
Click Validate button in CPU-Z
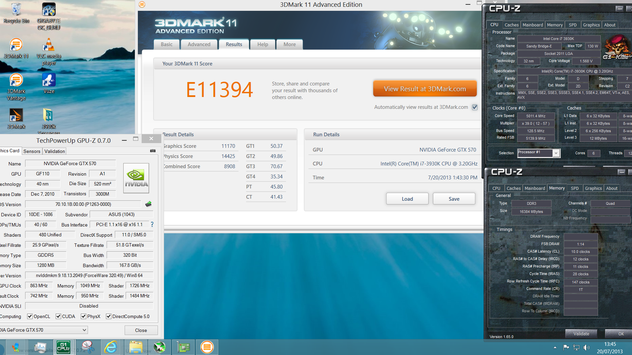point(581,334)
